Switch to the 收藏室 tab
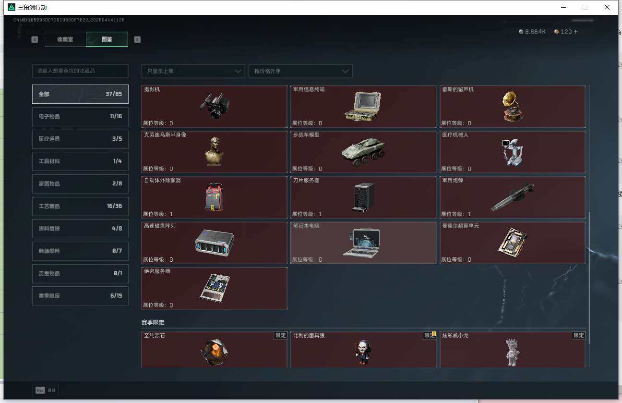Image resolution: width=622 pixels, height=403 pixels. (65, 39)
